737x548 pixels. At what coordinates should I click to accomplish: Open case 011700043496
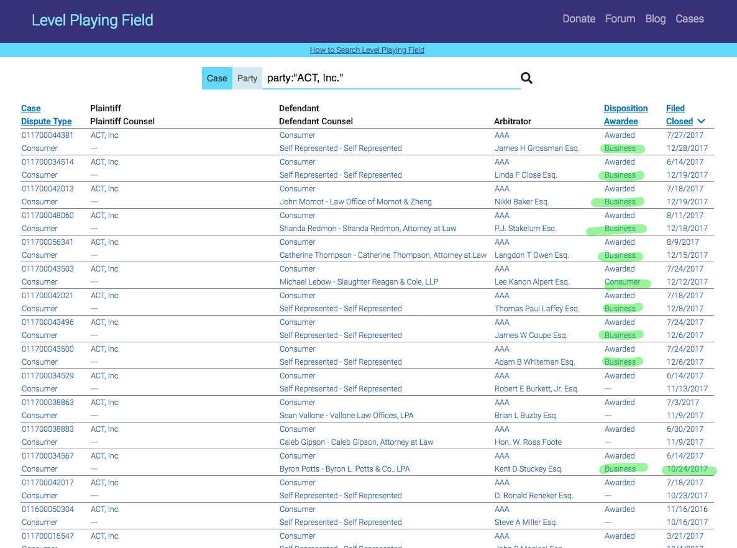[47, 322]
